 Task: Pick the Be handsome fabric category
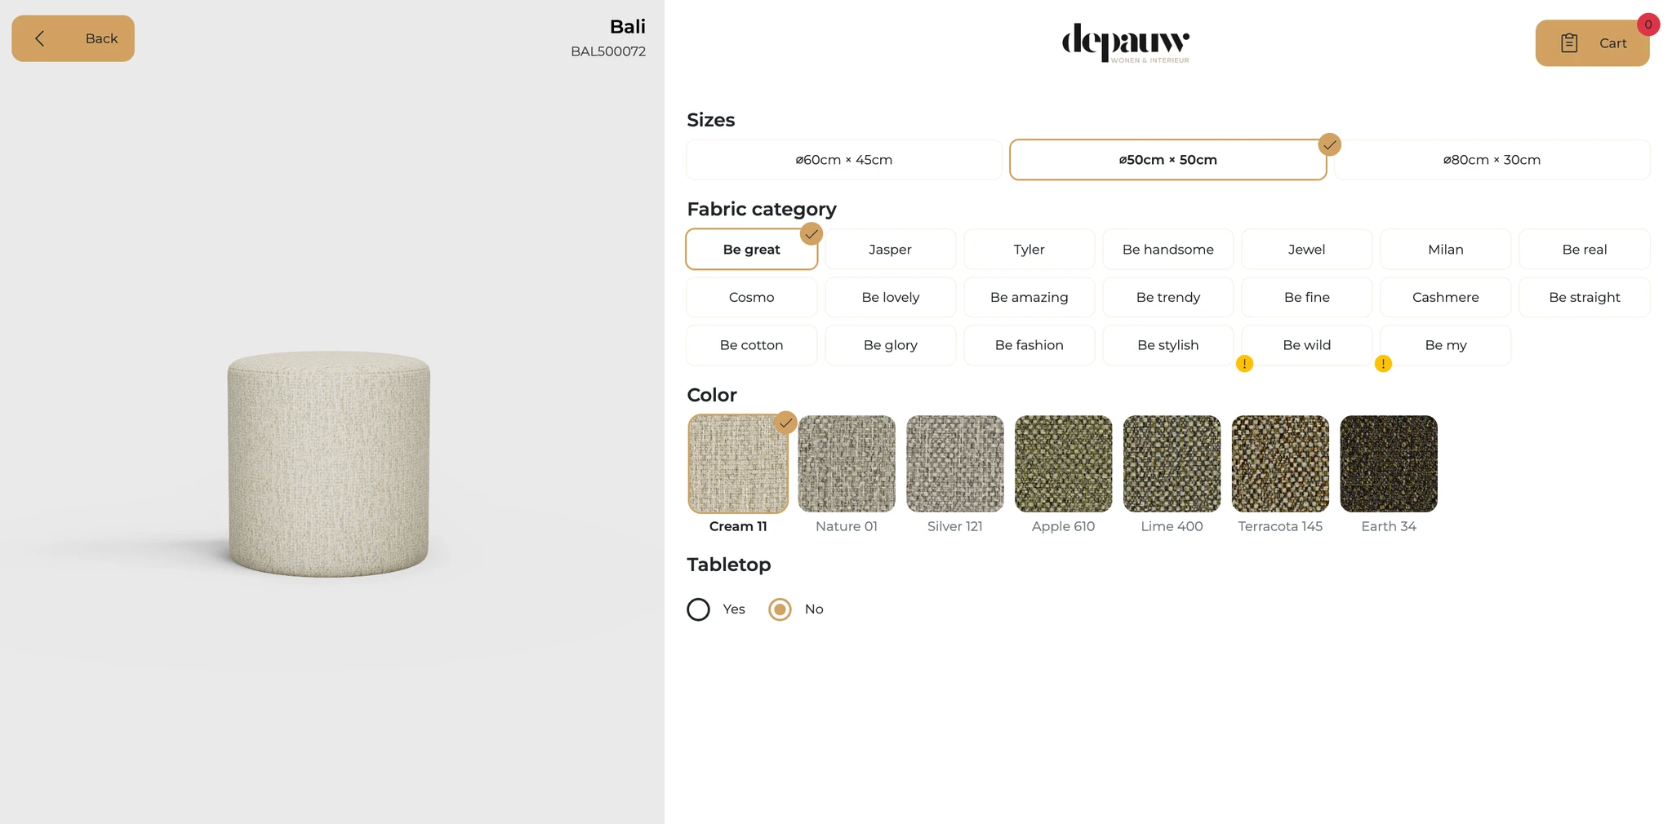1167,250
